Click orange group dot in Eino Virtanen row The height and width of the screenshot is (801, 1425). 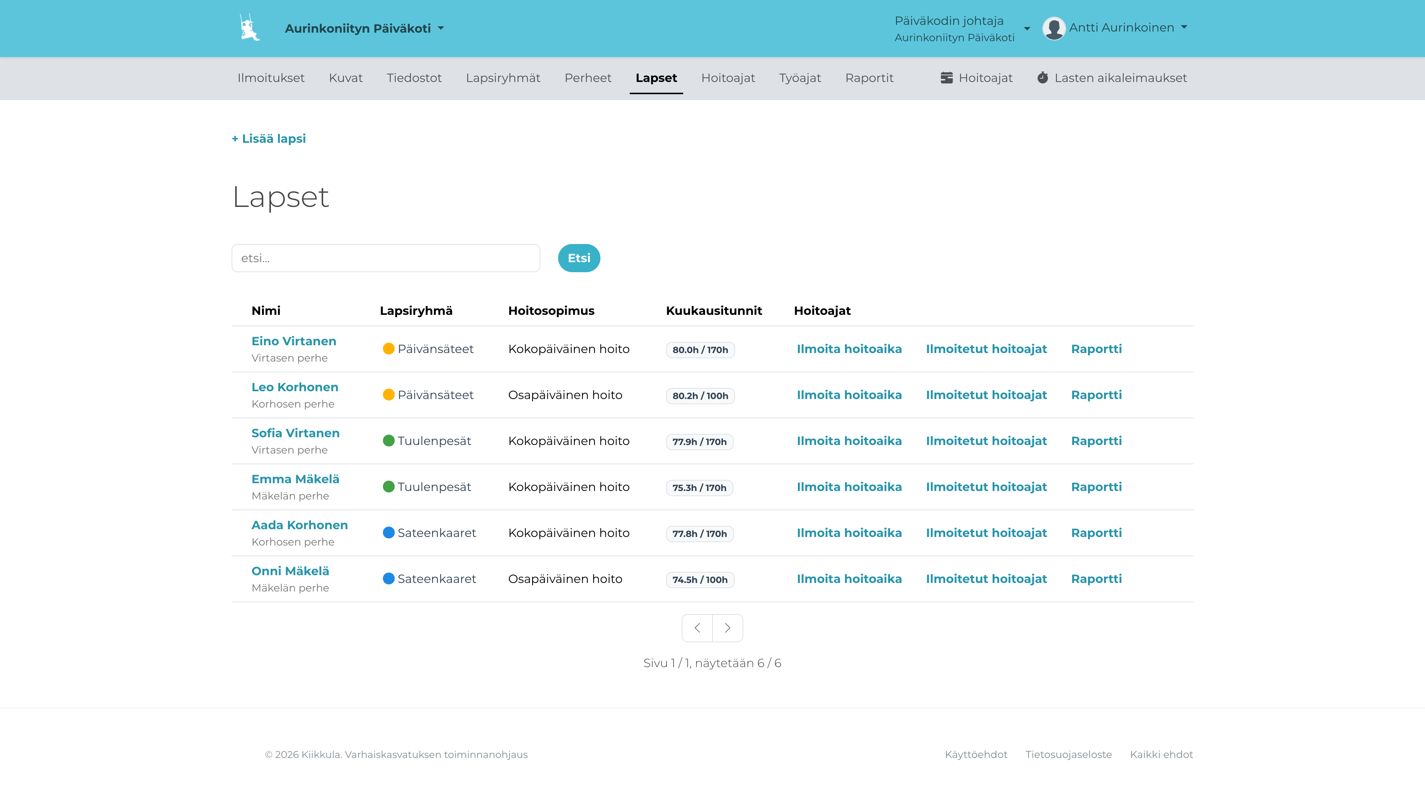389,349
